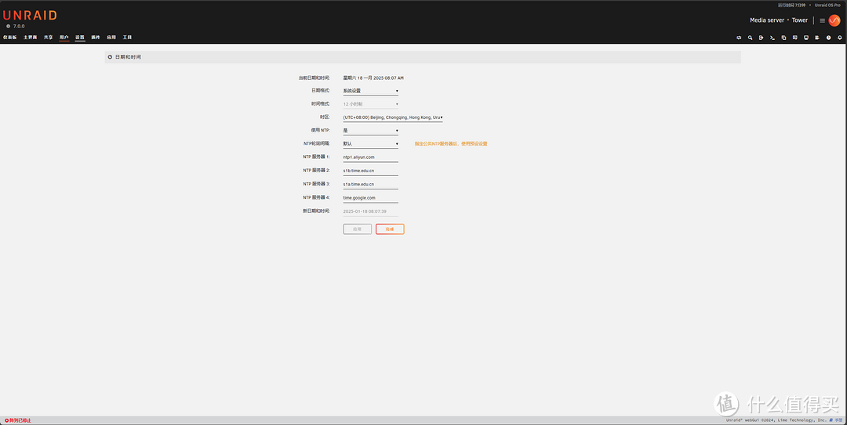
Task: Open 时区 timezone dropdown
Action: [393, 117]
